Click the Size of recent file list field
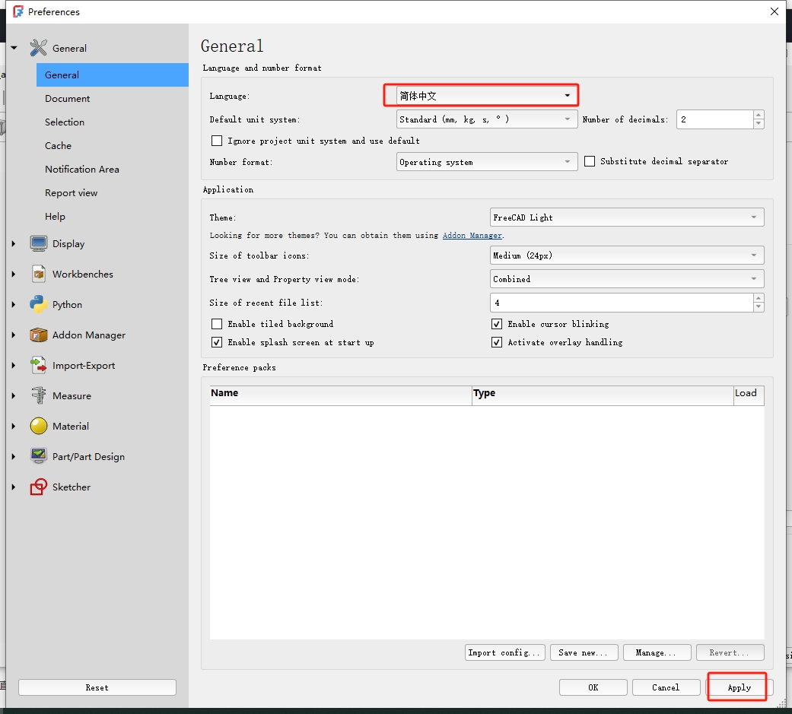This screenshot has height=714, width=792. coord(621,303)
